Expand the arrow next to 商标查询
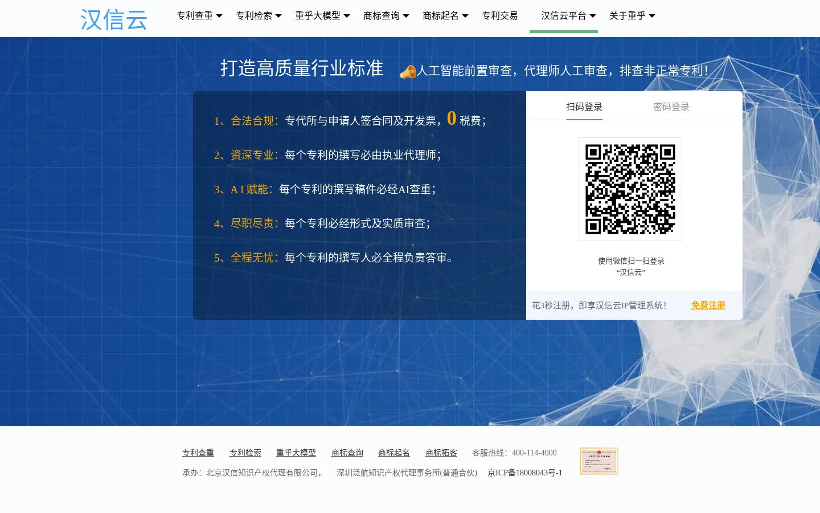Screen dimensions: 820x513 pyautogui.click(x=406, y=16)
